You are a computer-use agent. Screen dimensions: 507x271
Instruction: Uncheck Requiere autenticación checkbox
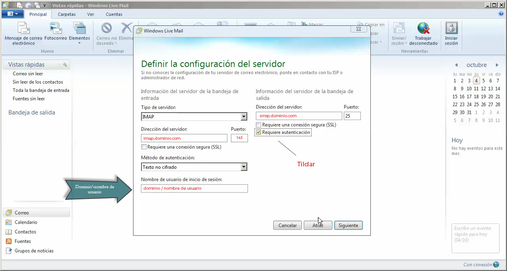coord(259,132)
